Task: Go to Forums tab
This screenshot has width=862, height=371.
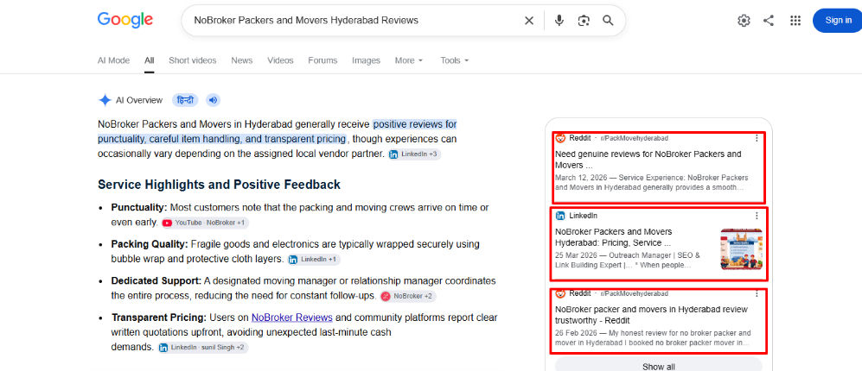Action: (x=322, y=60)
